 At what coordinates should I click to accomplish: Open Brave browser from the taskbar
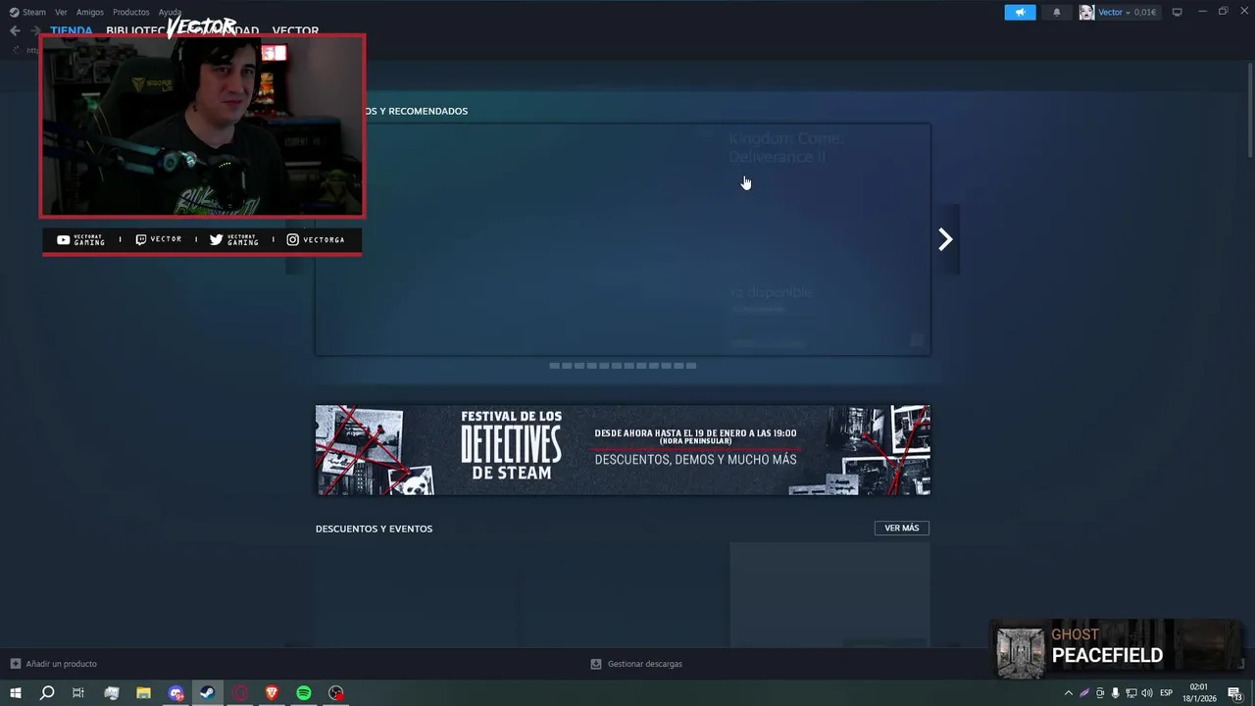[272, 693]
